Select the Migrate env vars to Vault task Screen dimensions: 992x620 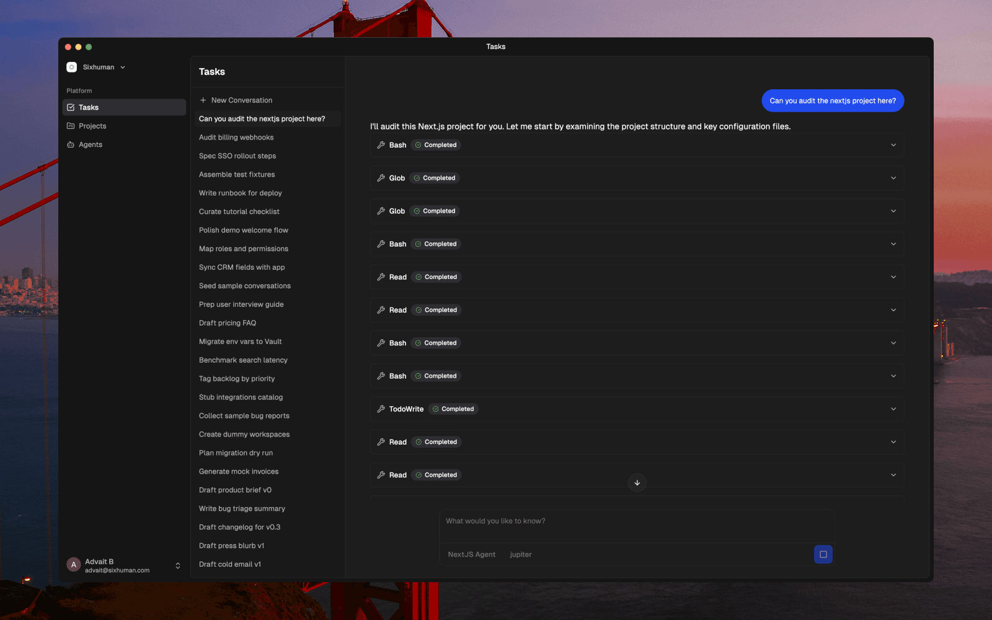tap(240, 342)
